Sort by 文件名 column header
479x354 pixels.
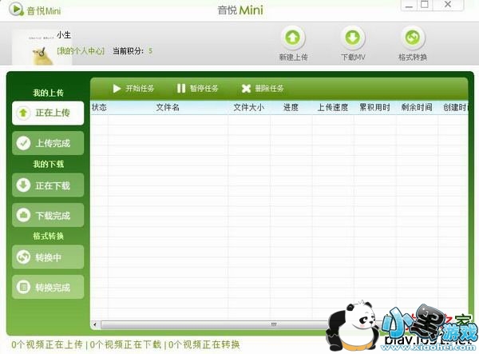point(168,107)
